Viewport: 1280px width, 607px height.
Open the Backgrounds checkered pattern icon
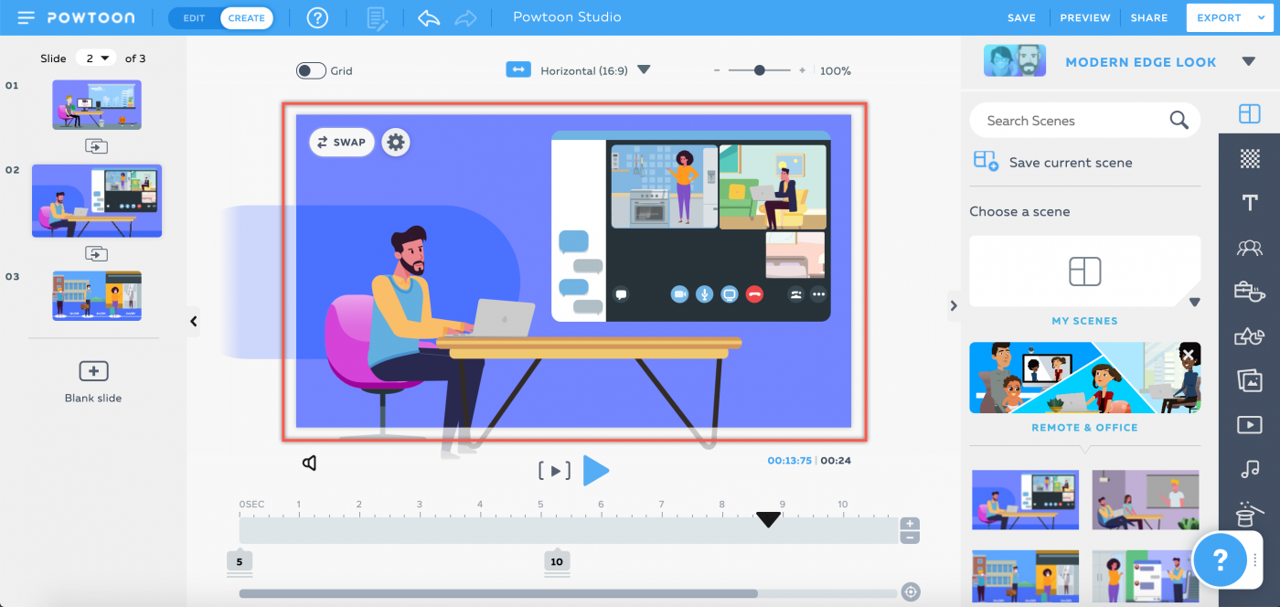pos(1249,158)
